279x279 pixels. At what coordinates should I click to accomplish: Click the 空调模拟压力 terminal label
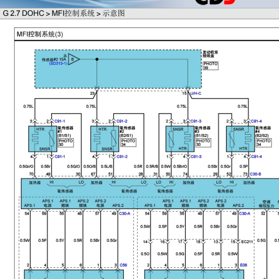(266, 204)
